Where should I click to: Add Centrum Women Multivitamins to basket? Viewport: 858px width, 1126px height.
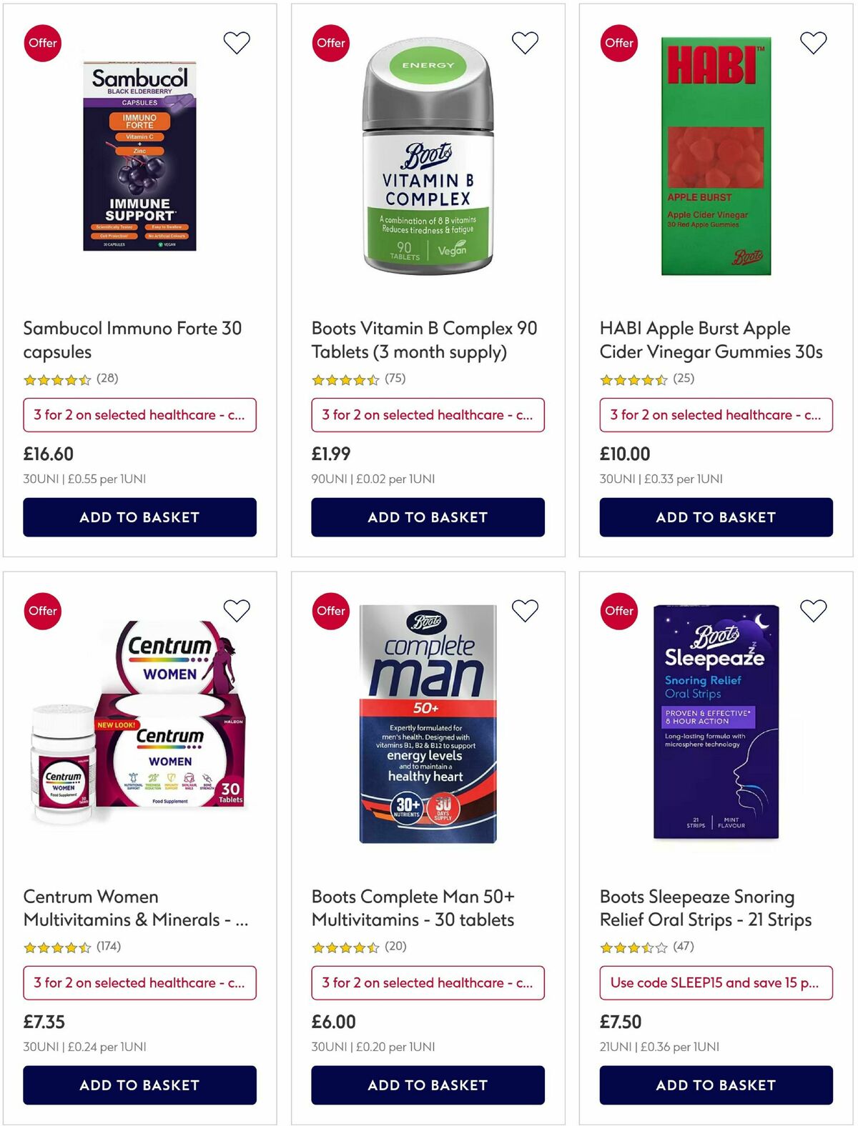(x=140, y=1085)
